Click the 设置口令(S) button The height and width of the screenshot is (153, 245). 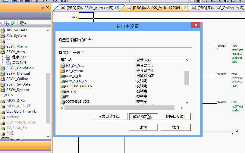[109, 117]
